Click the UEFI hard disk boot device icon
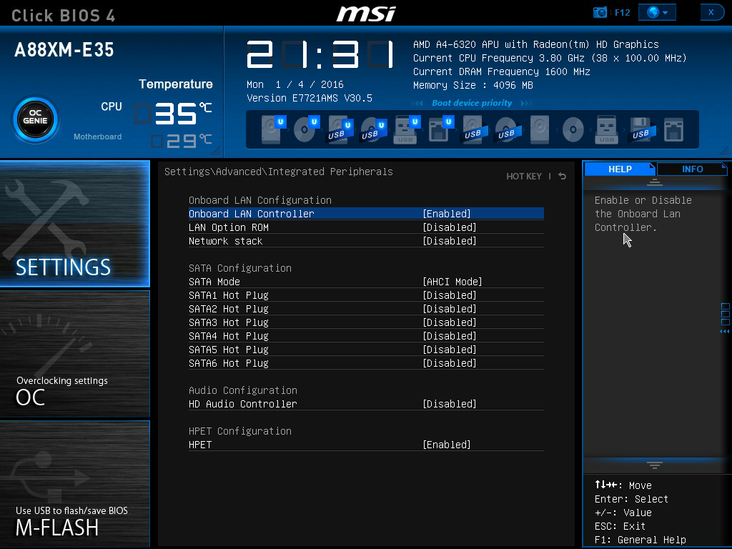Image resolution: width=732 pixels, height=549 pixels. [x=273, y=129]
